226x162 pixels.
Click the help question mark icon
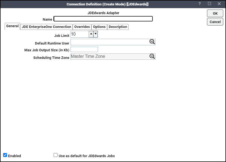200,4
